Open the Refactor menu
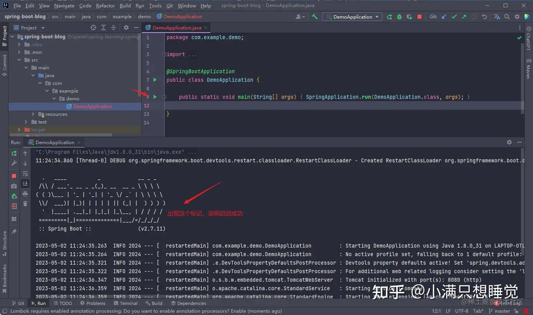 (x=105, y=5)
